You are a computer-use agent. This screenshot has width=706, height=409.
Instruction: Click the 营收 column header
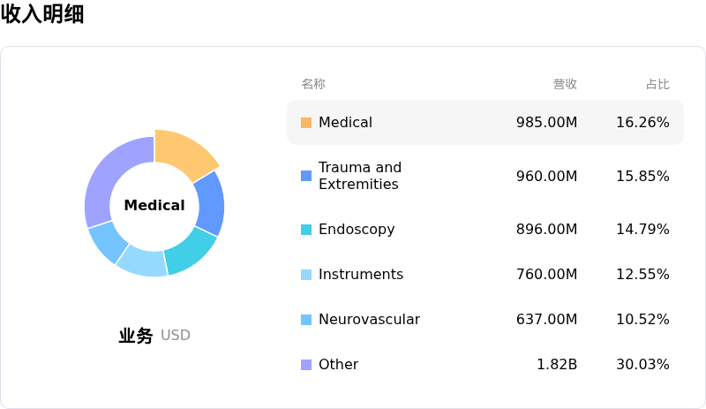pos(565,85)
